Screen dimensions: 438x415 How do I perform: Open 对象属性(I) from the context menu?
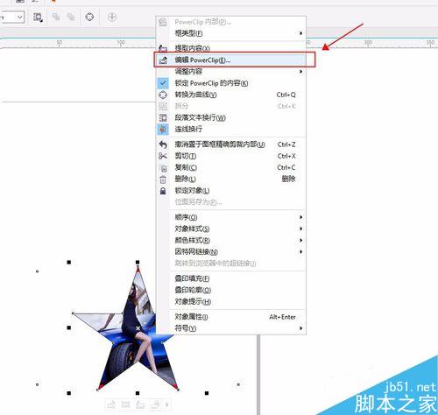tap(231, 317)
